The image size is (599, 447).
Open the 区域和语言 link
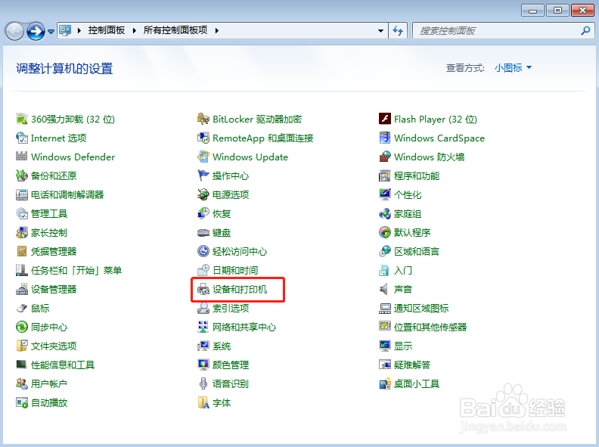click(417, 251)
